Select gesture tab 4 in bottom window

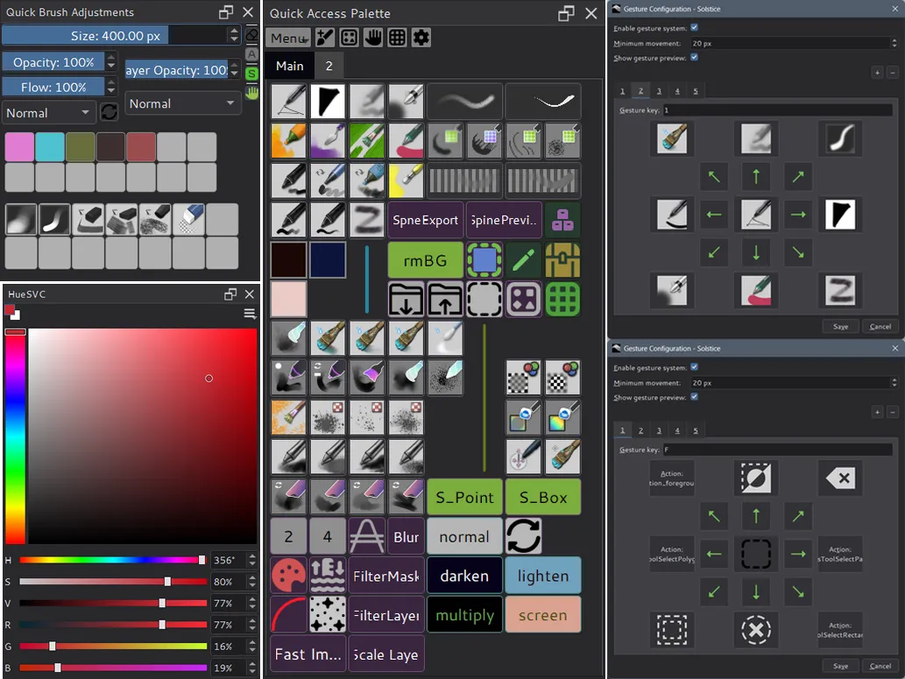[677, 431]
